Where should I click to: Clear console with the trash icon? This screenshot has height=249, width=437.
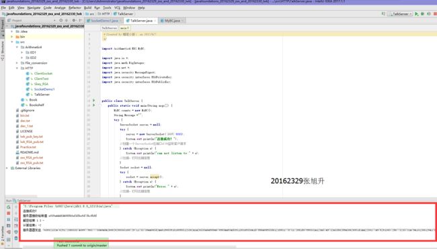(x=16, y=238)
